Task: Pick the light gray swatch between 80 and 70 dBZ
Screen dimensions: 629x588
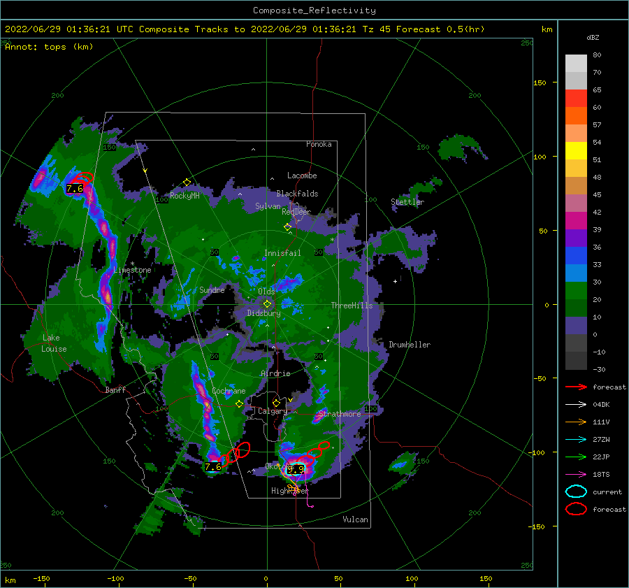Action: tap(576, 64)
